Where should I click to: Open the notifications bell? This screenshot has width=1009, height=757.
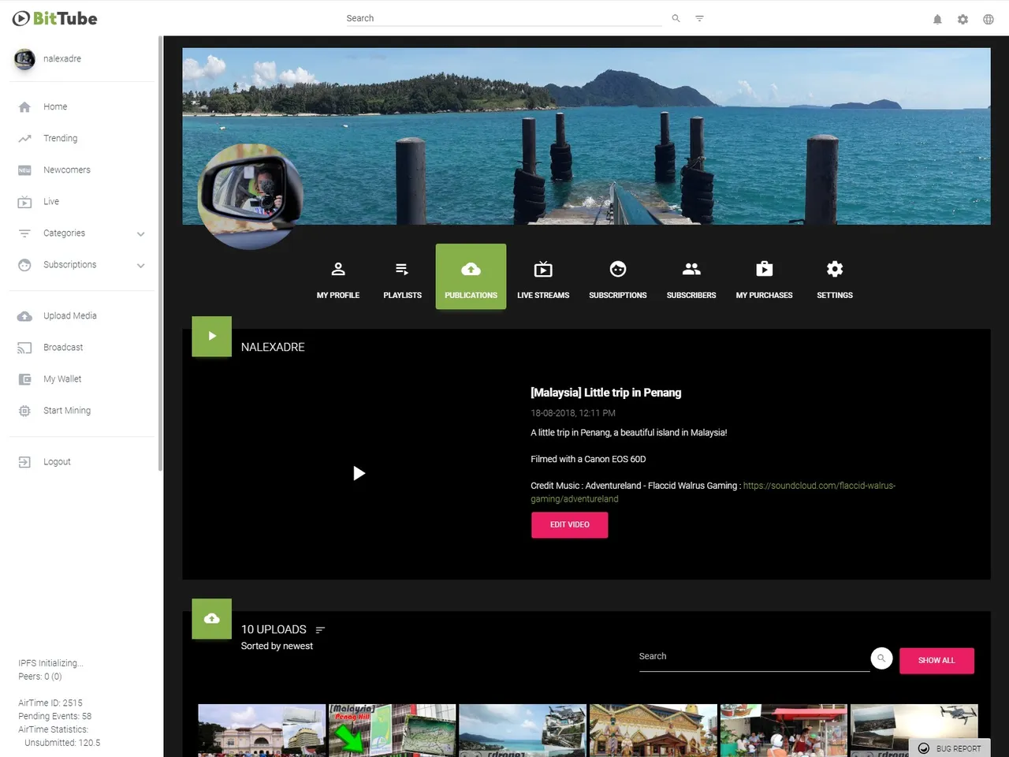[937, 19]
